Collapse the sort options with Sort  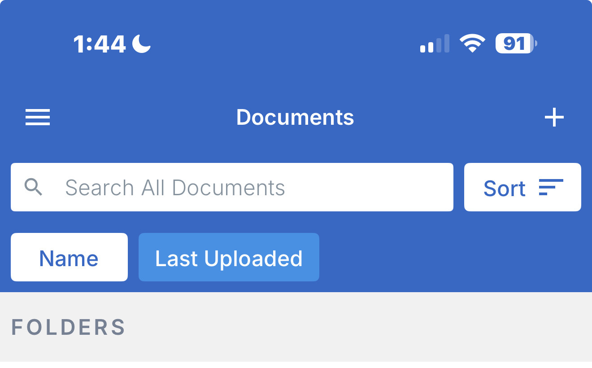[522, 187]
